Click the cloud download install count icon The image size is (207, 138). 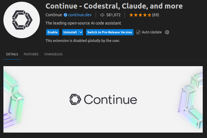(102, 15)
